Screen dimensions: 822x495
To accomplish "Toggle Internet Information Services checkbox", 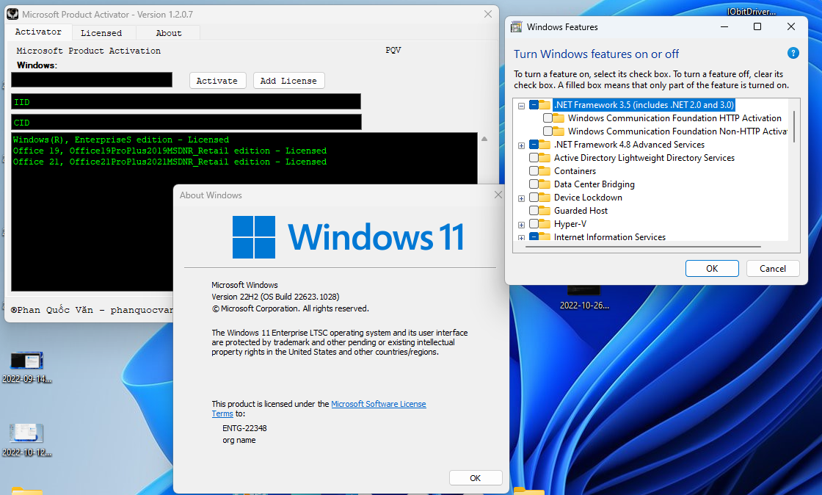I will [x=534, y=236].
